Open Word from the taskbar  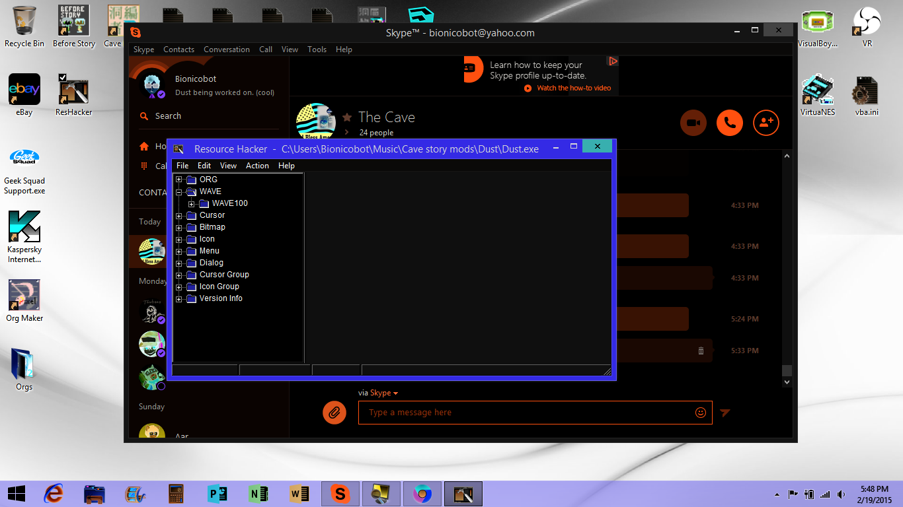pos(299,493)
